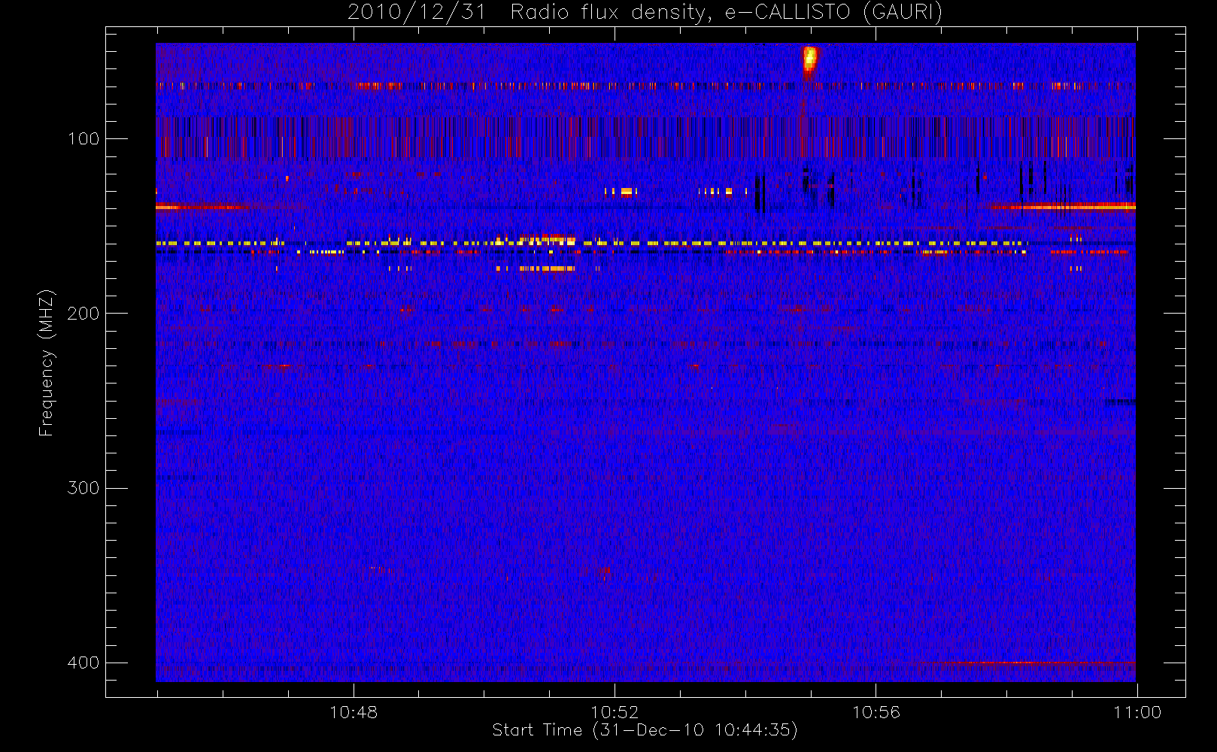The width and height of the screenshot is (1217, 752).
Task: Click the '10:52' time tick label
Action: coord(615,712)
